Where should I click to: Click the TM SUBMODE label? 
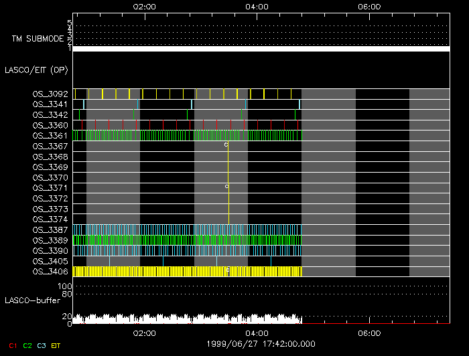pyautogui.click(x=38, y=39)
